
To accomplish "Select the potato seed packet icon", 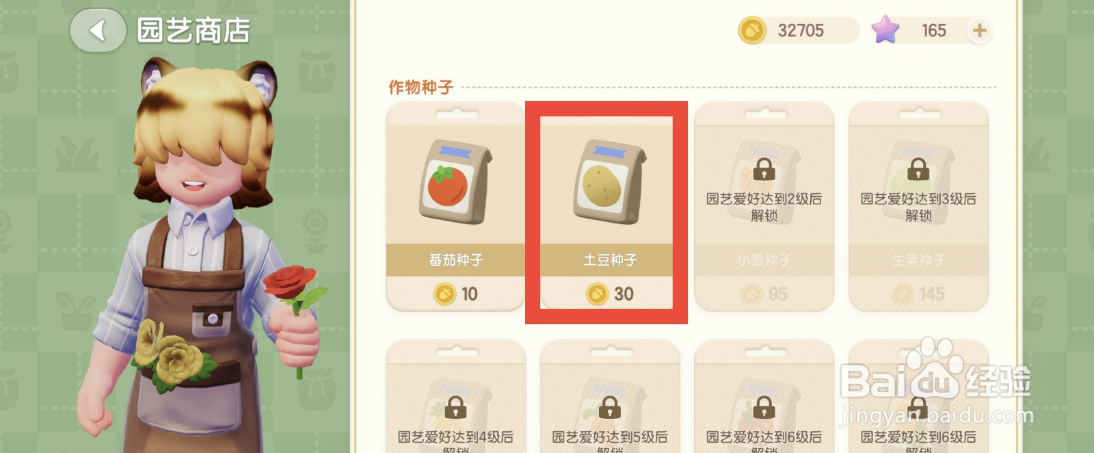I will pos(609,182).
